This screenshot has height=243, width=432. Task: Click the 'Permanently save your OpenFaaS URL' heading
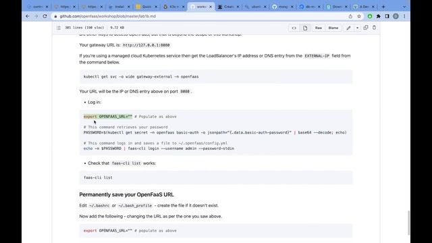(x=126, y=194)
